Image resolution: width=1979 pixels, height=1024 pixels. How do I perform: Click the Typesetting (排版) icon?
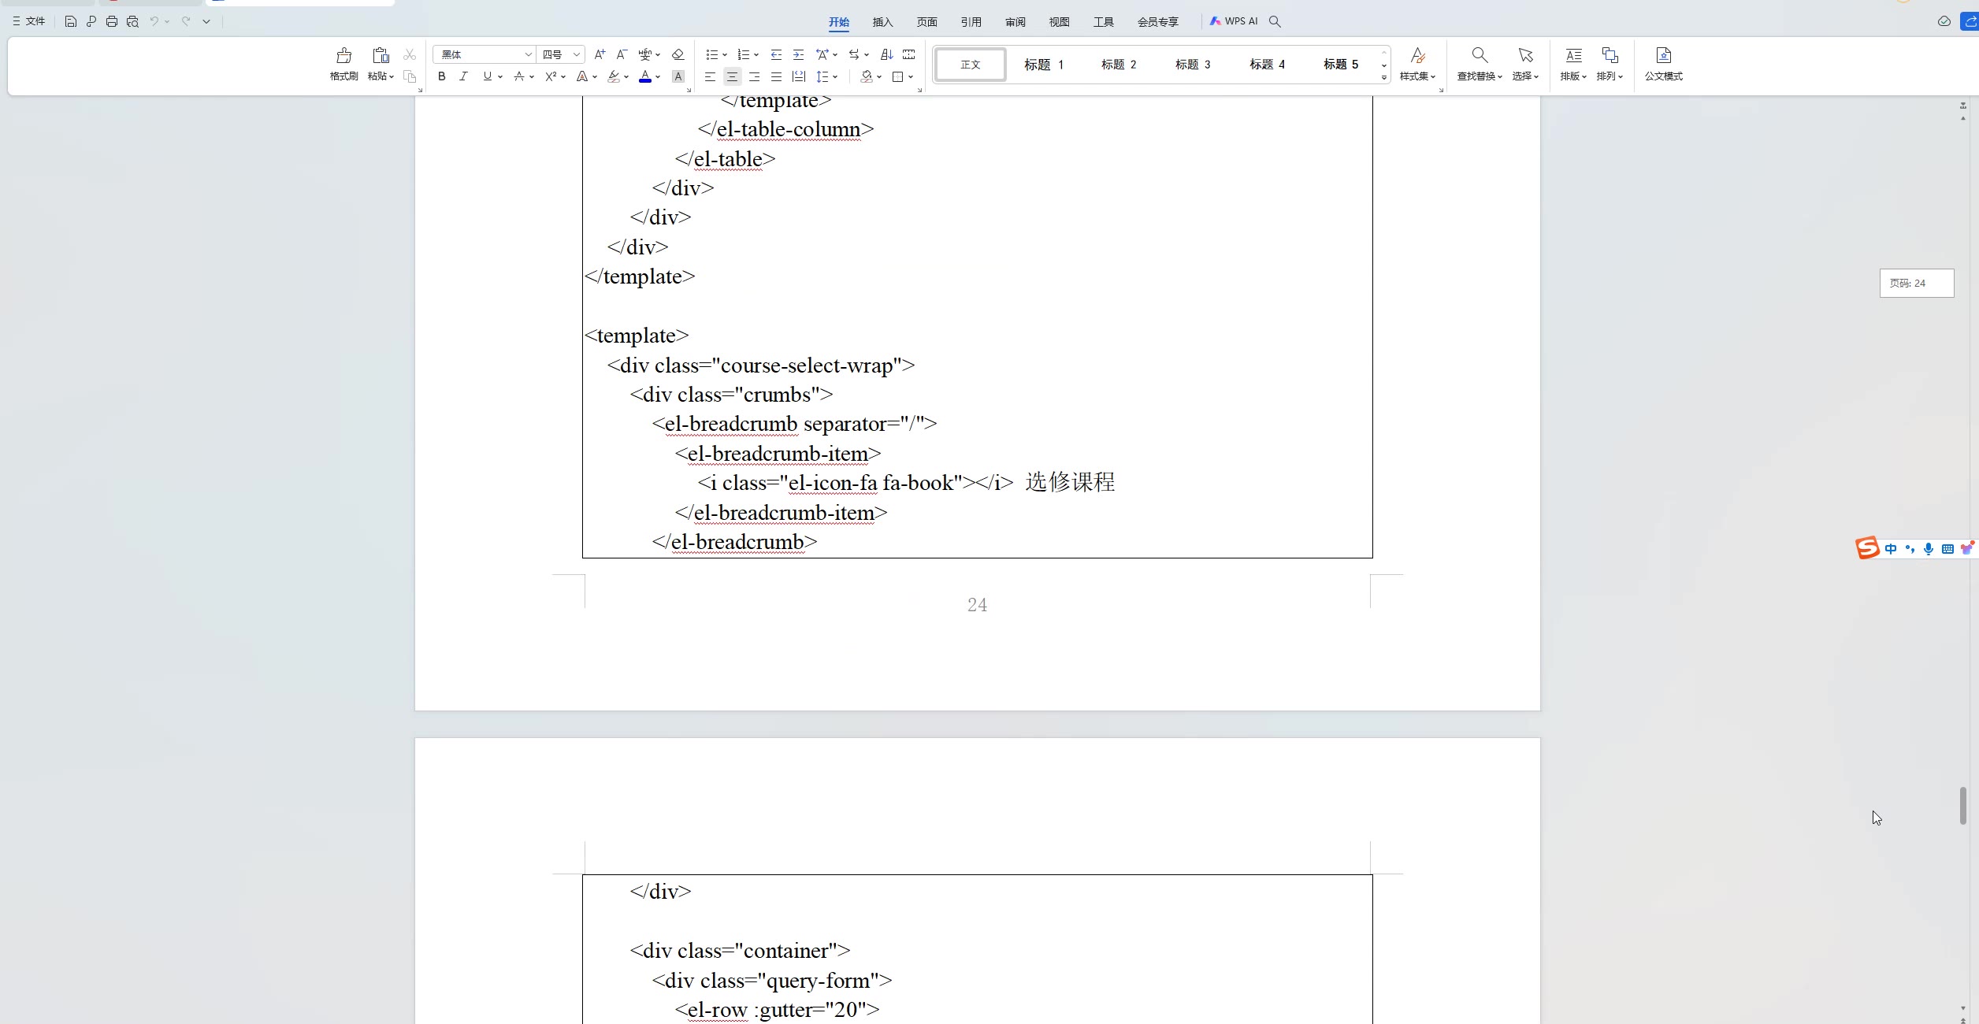click(x=1573, y=55)
